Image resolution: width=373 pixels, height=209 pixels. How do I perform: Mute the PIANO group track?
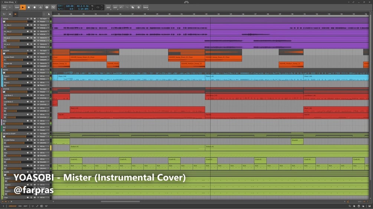35,70
